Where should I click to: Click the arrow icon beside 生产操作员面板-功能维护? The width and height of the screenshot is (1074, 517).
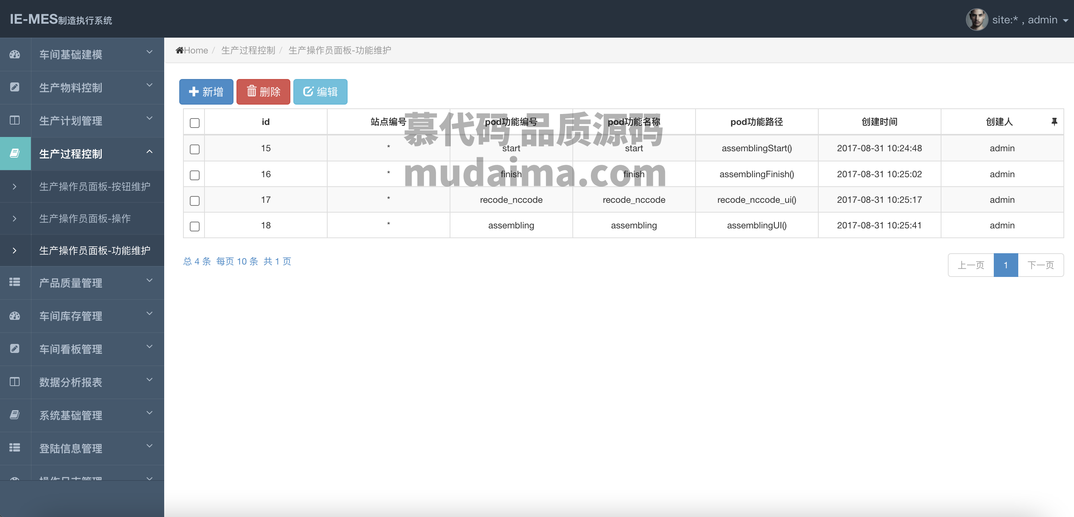[15, 250]
